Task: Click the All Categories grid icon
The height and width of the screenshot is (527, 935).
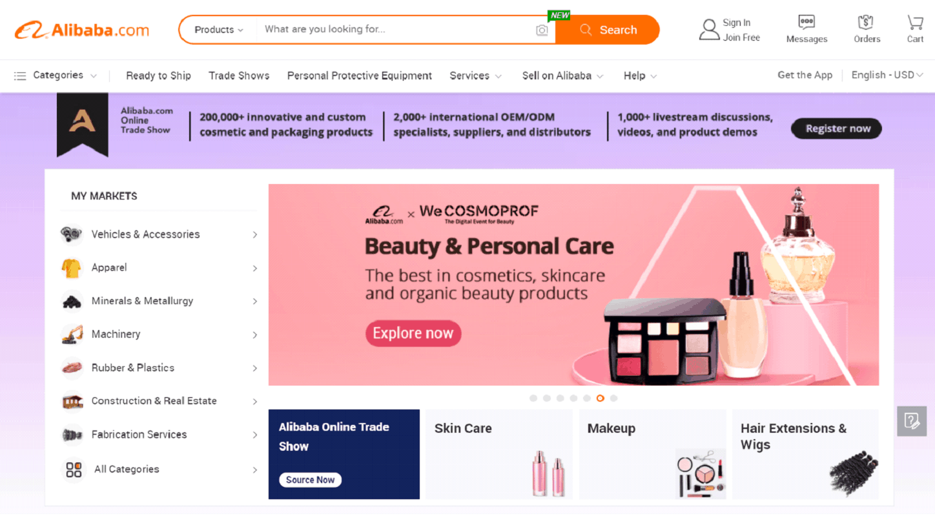Action: [74, 470]
